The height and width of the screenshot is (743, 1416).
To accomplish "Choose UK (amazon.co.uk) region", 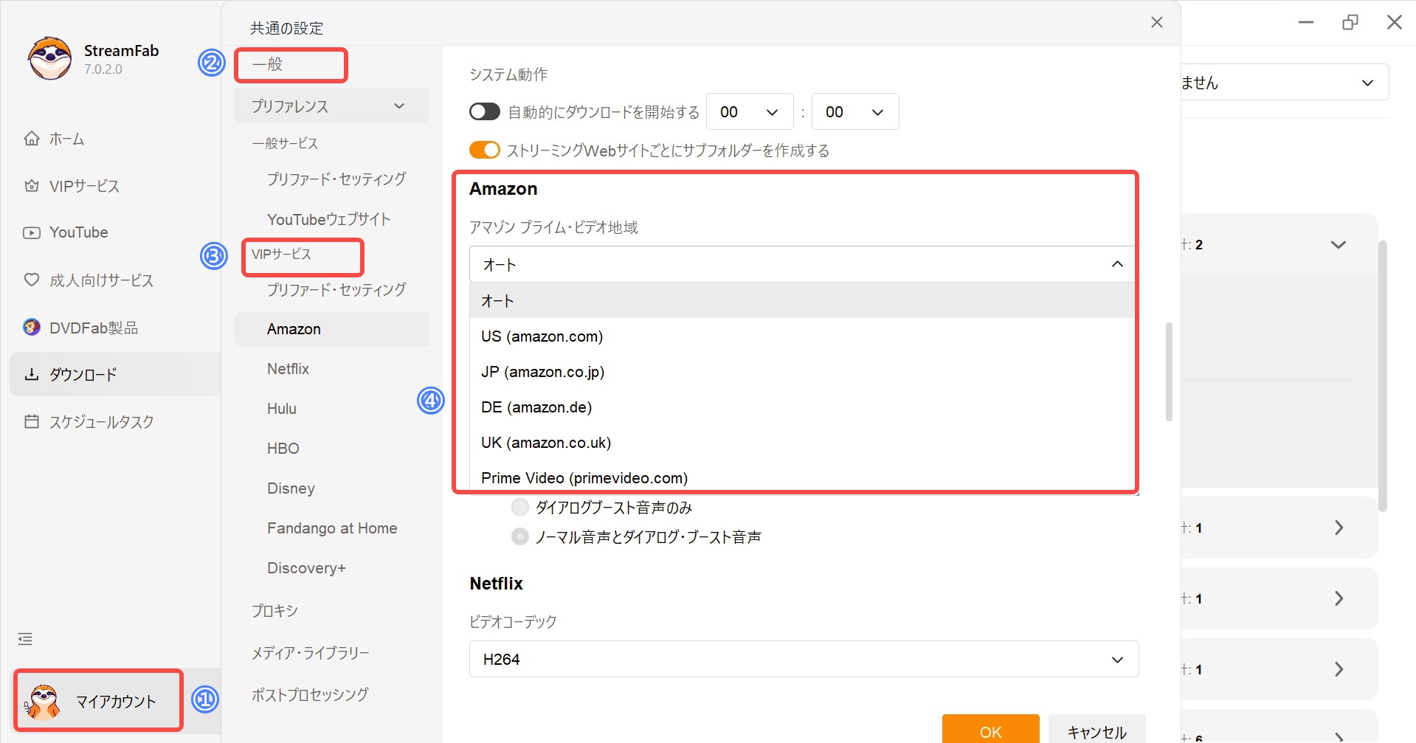I will (802, 442).
